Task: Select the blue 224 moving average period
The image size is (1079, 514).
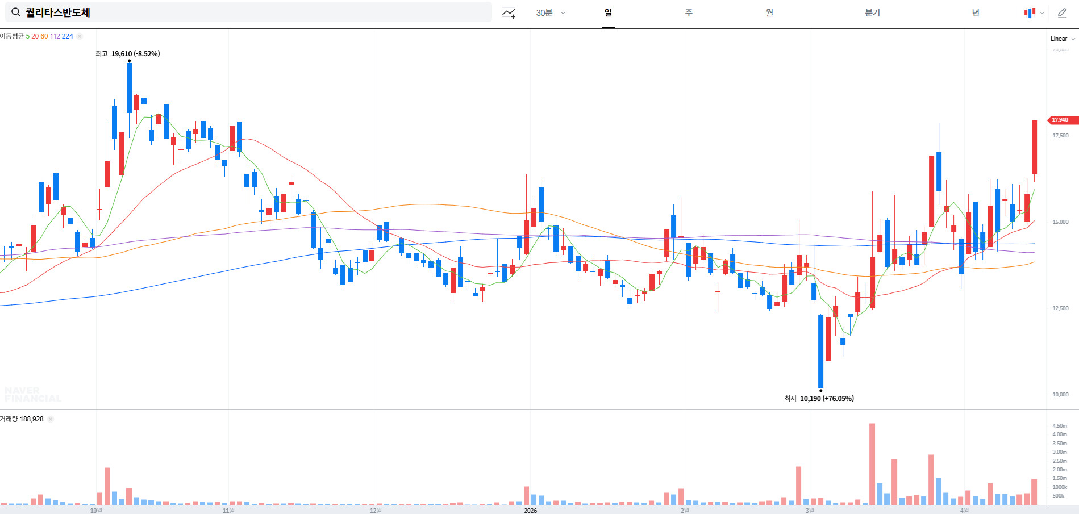Action: pyautogui.click(x=68, y=36)
